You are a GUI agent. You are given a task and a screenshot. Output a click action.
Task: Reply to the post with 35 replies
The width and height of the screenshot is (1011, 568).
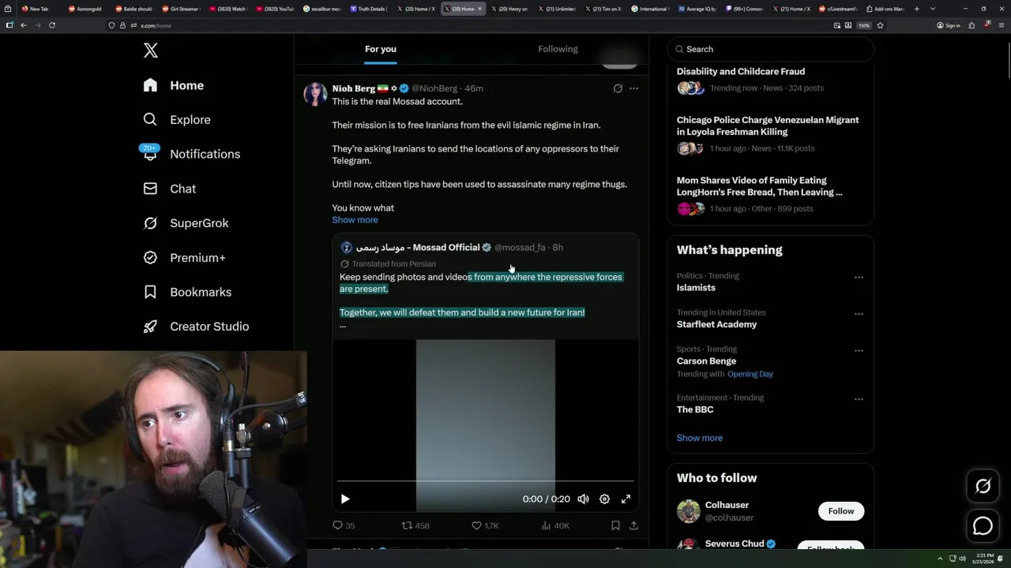coord(344,525)
